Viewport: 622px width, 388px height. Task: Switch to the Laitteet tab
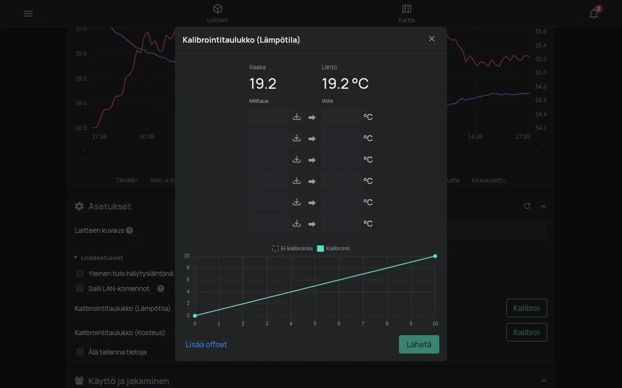[x=217, y=14]
